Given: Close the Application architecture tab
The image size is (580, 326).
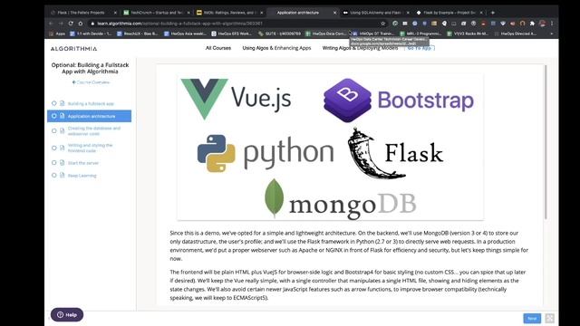Looking at the screenshot, I should 334,13.
